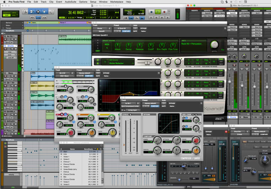This screenshot has width=271, height=189.
Task: Enable the SPOT edit mode
Action: pyautogui.click(x=14, y=13)
